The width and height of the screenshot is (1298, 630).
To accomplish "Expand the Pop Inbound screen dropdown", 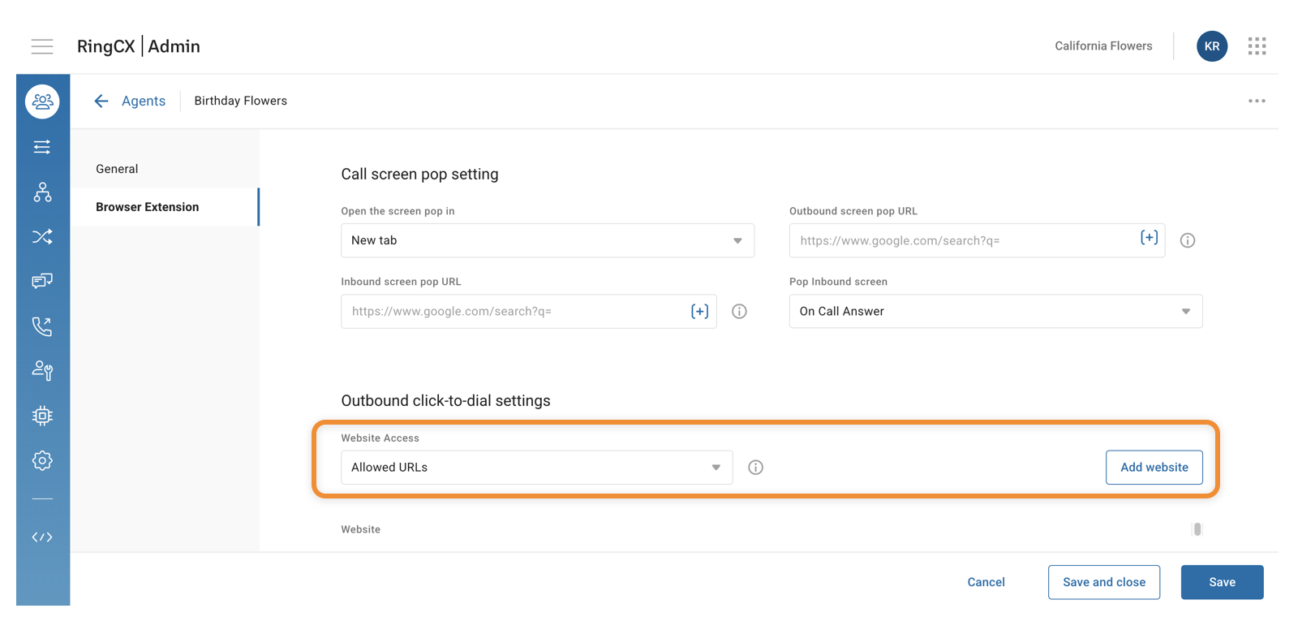I will (x=995, y=312).
